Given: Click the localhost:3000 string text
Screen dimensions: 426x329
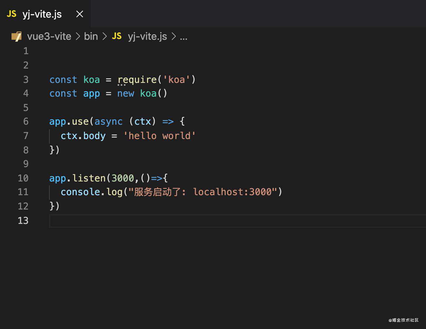Looking at the screenshot, I should click(x=232, y=192).
